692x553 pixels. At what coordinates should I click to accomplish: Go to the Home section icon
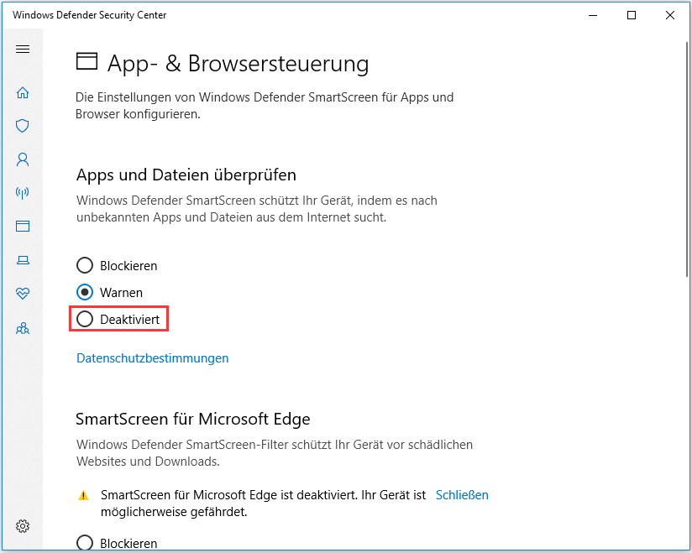23,92
